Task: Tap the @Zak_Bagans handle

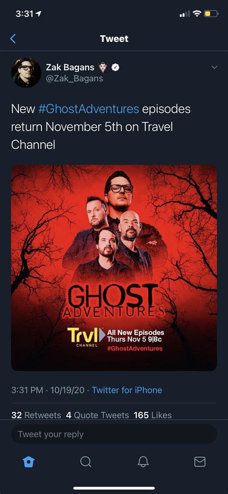Action: click(75, 79)
